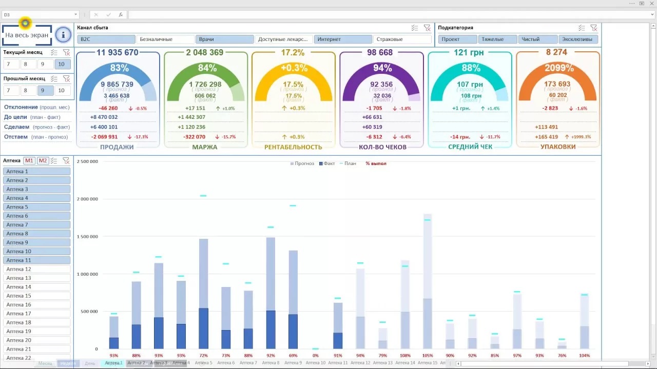Toggle Безналичные channel in slicer
Image resolution: width=657 pixels, height=369 pixels.
pos(165,39)
